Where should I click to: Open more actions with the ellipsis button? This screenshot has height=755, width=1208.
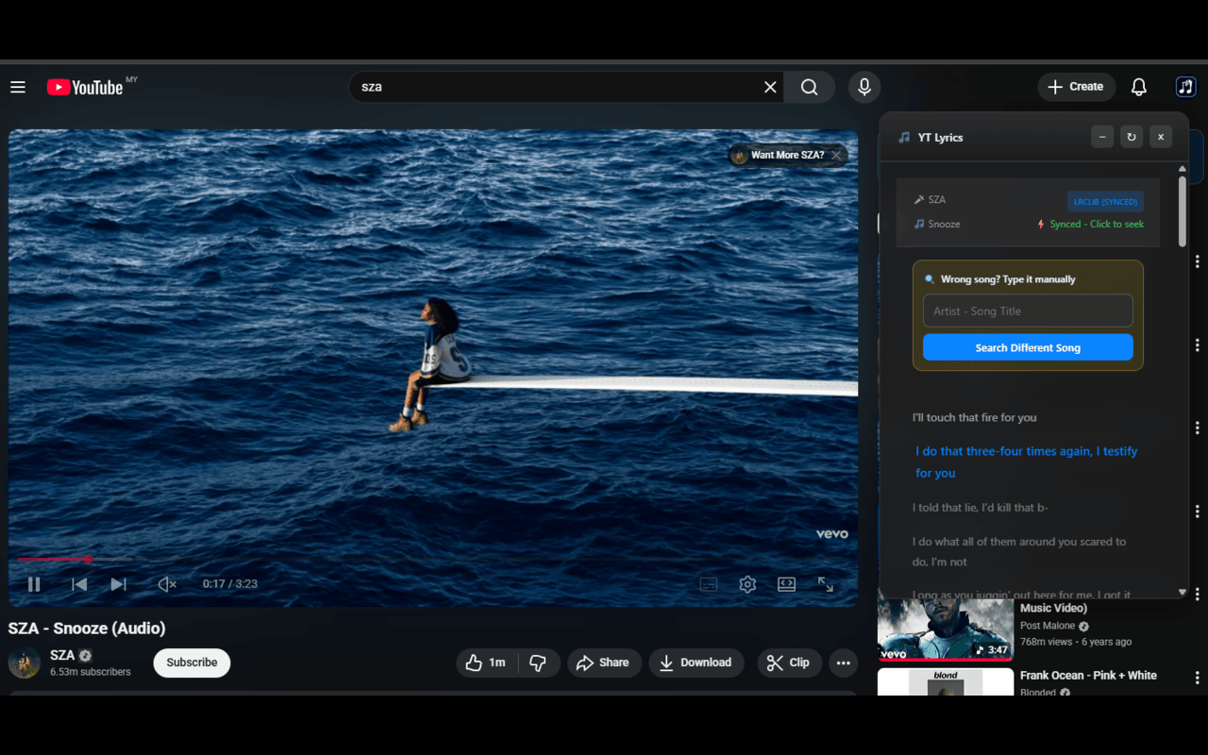[843, 663]
